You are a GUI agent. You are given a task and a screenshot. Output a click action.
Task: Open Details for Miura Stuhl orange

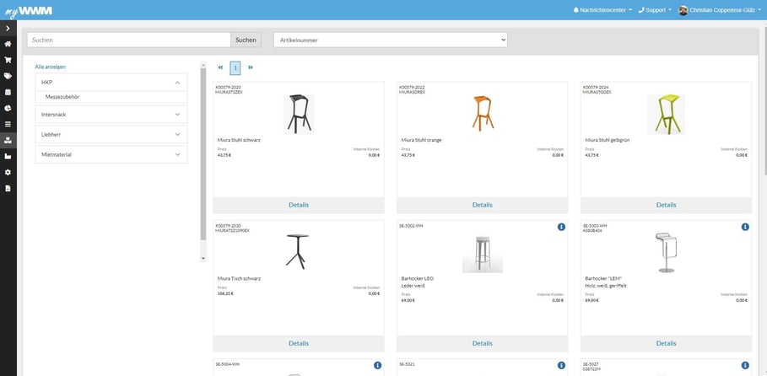pos(483,205)
